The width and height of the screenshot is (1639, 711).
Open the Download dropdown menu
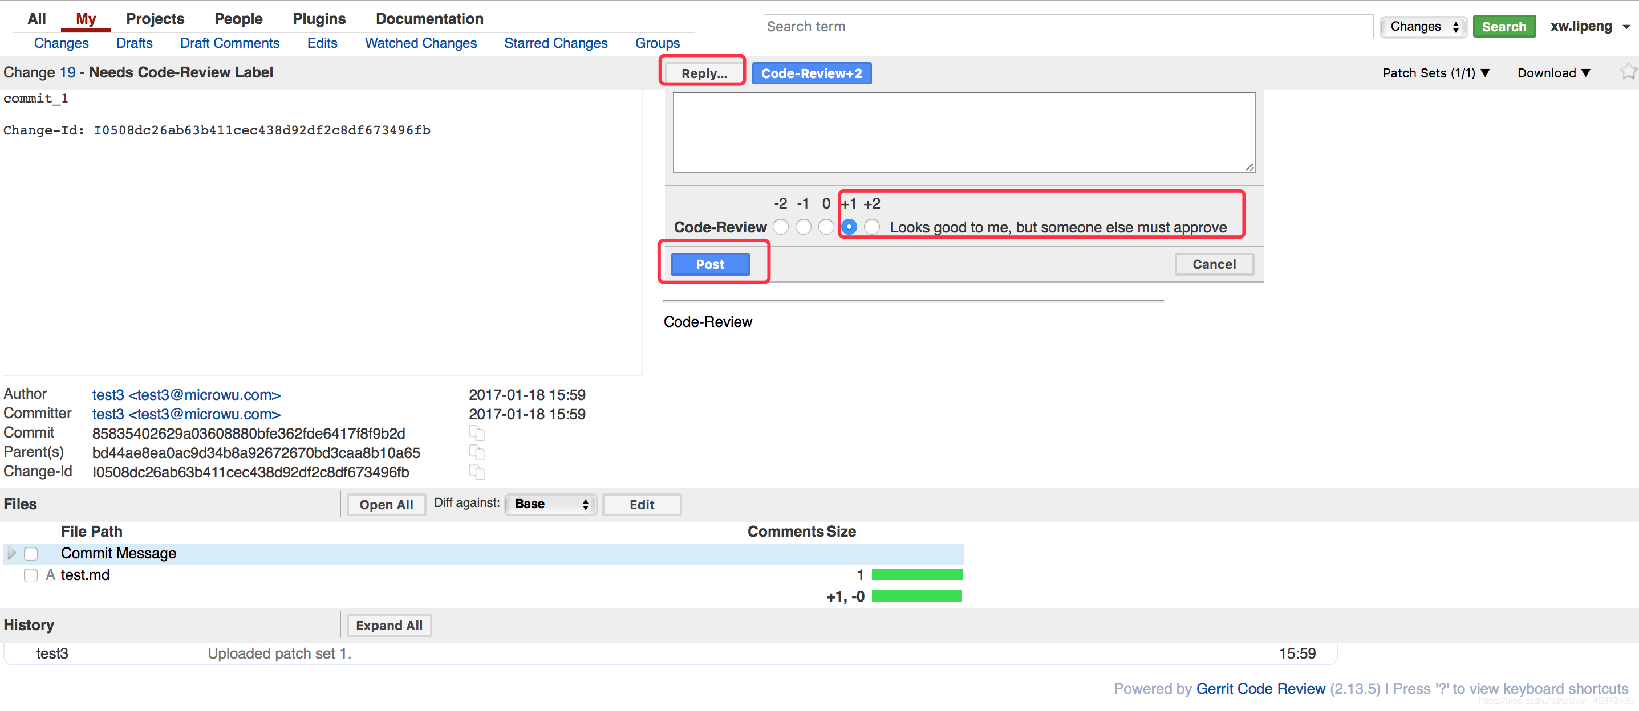click(1553, 73)
